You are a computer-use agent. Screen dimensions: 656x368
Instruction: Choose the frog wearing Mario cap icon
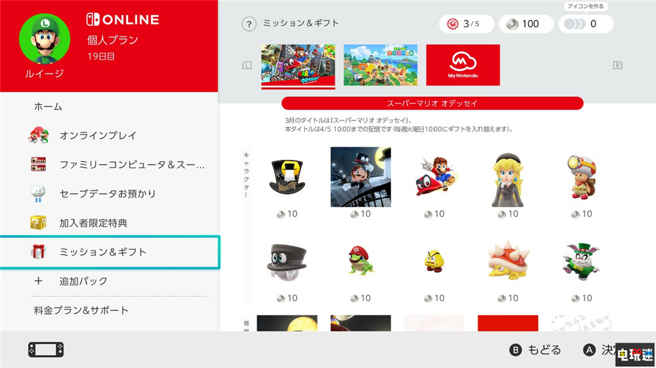pos(361,261)
